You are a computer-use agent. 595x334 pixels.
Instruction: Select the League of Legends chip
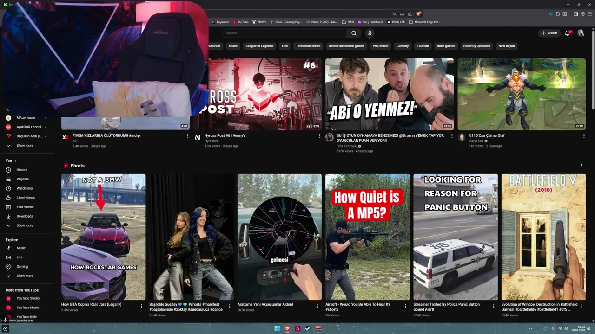pos(259,46)
